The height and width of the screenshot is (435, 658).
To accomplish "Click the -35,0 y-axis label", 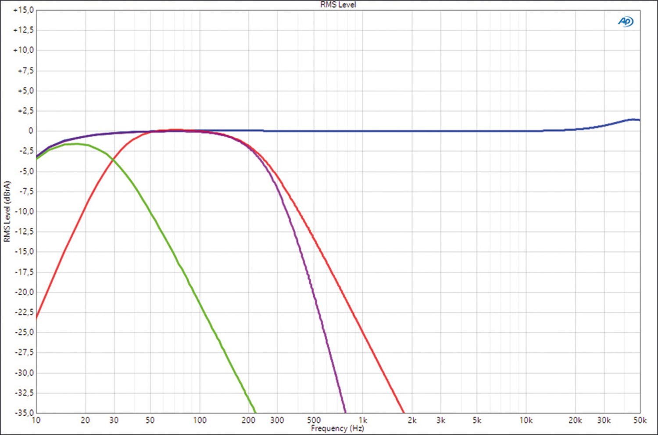I will coord(24,413).
